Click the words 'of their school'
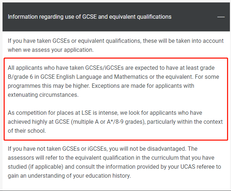231x191 pixels. [26, 131]
